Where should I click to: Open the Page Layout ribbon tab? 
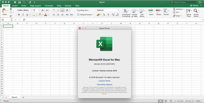35,6
